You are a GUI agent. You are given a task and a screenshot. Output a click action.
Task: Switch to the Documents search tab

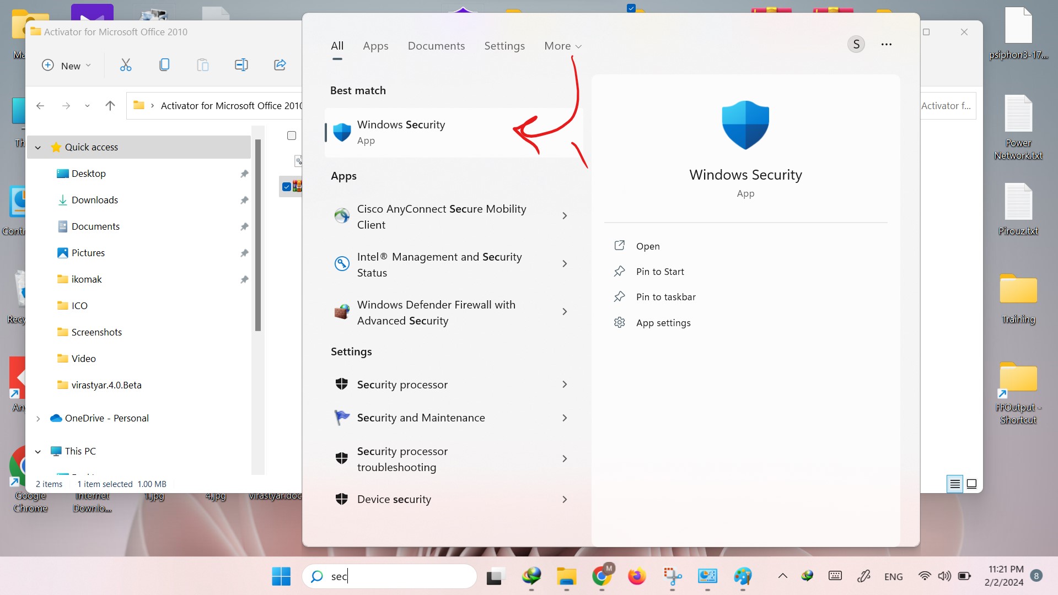point(436,46)
